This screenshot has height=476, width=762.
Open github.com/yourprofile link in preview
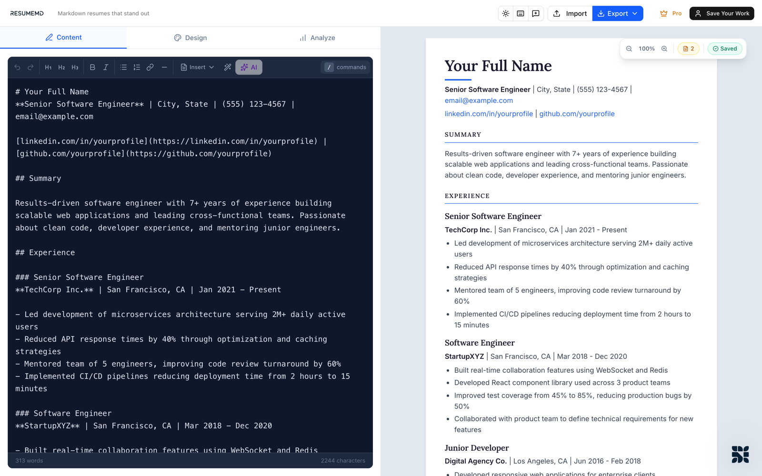click(x=577, y=114)
